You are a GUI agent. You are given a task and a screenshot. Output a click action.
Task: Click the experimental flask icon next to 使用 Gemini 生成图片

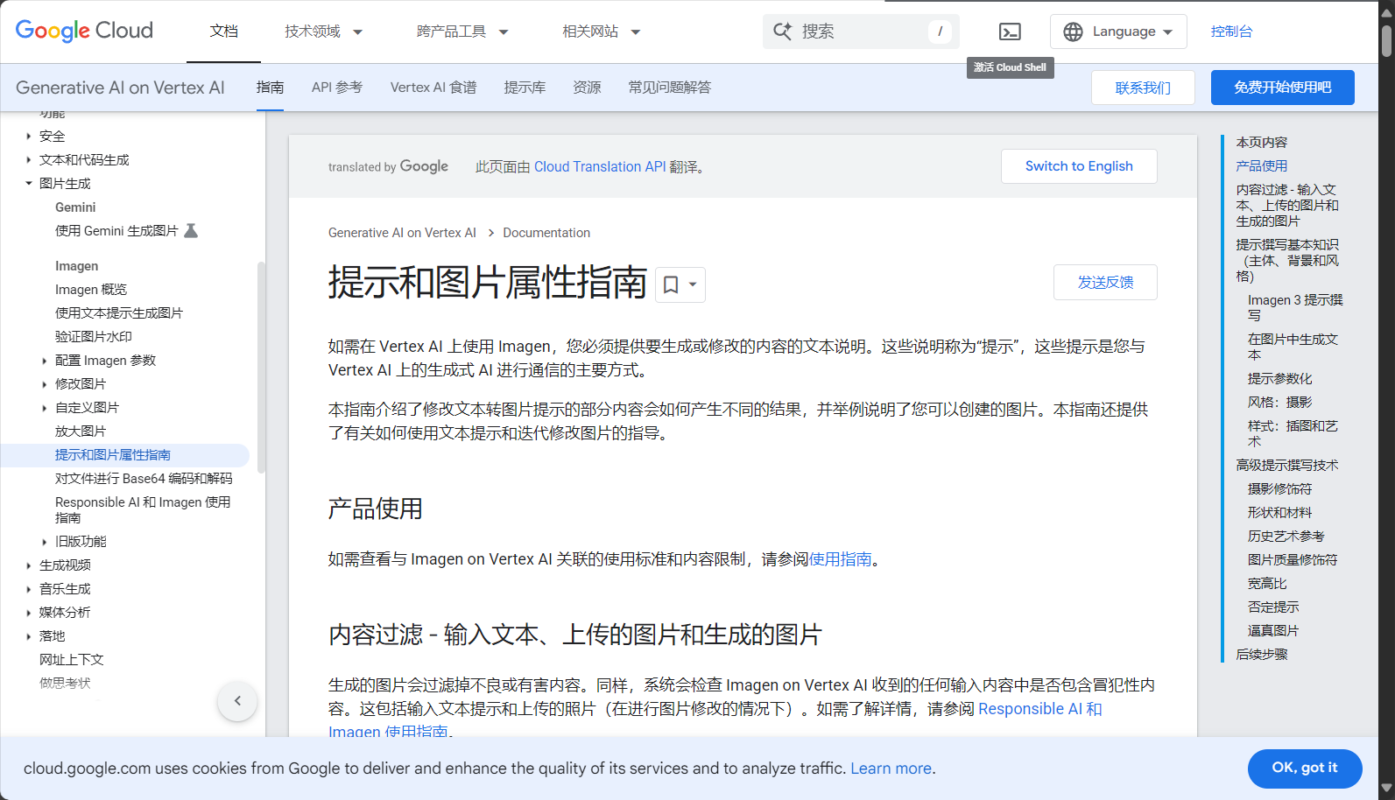point(191,230)
